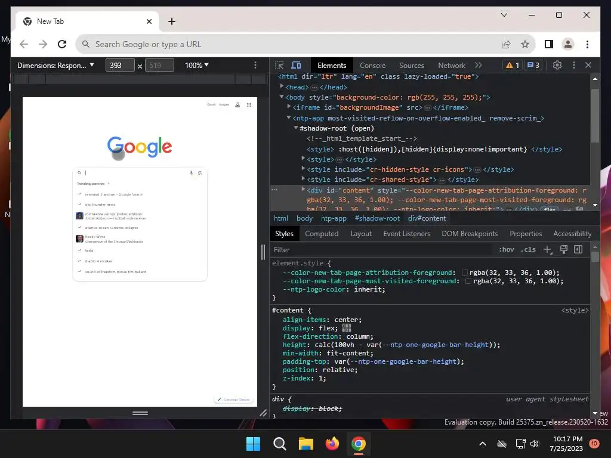
Task: Select html in the breadcrumb bar
Action: [281, 218]
